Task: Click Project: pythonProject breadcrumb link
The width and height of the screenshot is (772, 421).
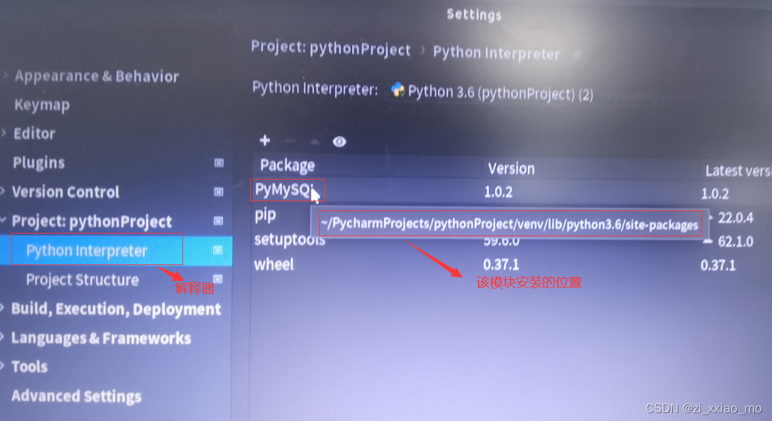Action: tap(330, 48)
